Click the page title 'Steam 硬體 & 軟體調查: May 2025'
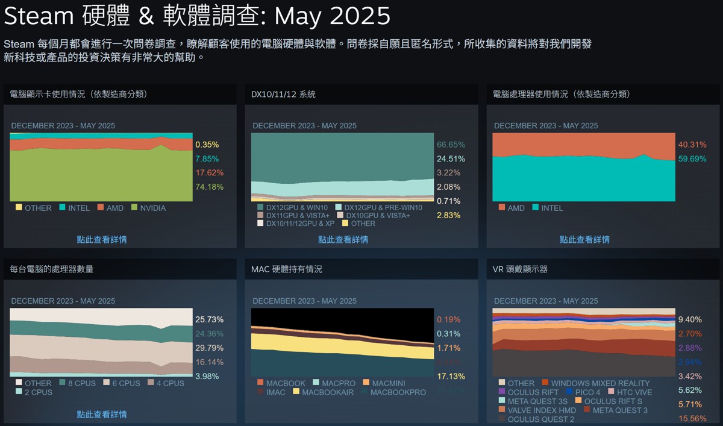Viewport: 723px width, 426px height. (x=197, y=16)
